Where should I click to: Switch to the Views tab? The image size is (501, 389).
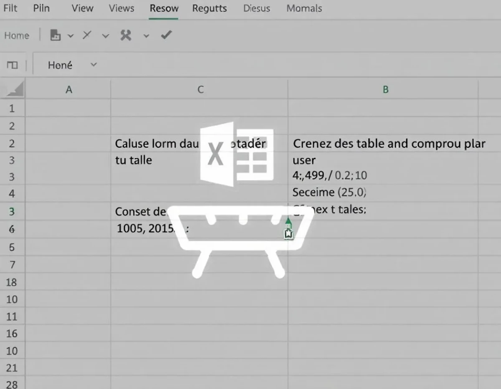[x=121, y=8]
